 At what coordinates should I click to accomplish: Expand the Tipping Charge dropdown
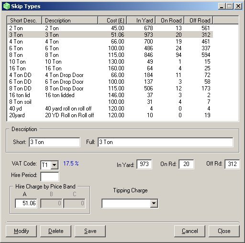click(154, 203)
